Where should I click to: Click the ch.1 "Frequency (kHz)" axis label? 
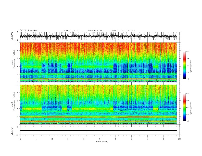point(14,59)
